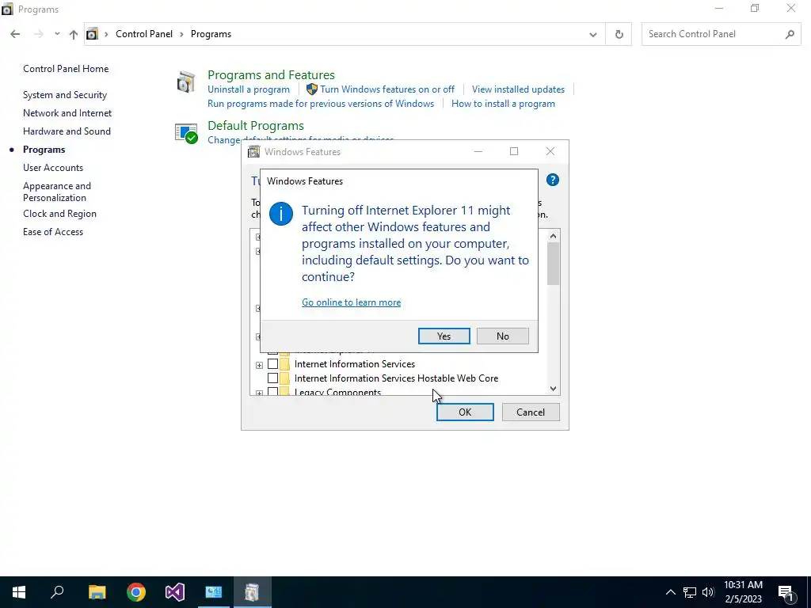Click the Windows Features title bar icon
Image resolution: width=811 pixels, height=608 pixels.
(253, 151)
